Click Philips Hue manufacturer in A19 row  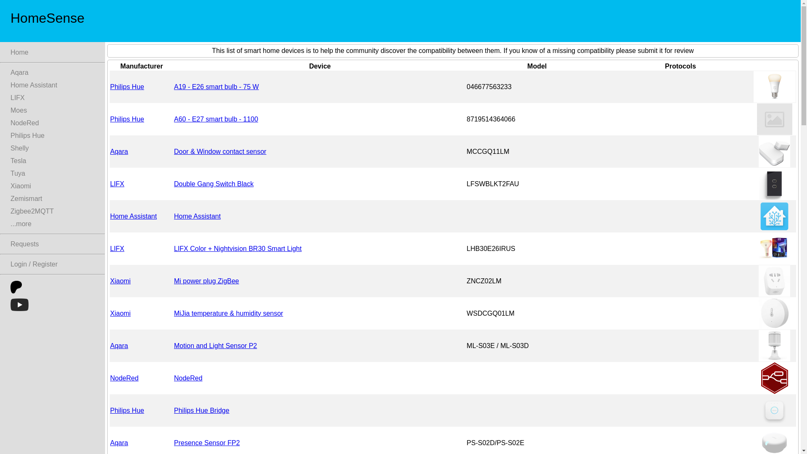127,87
